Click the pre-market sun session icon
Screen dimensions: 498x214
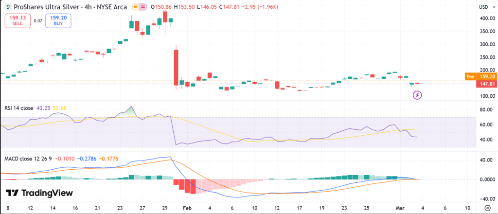135,7
